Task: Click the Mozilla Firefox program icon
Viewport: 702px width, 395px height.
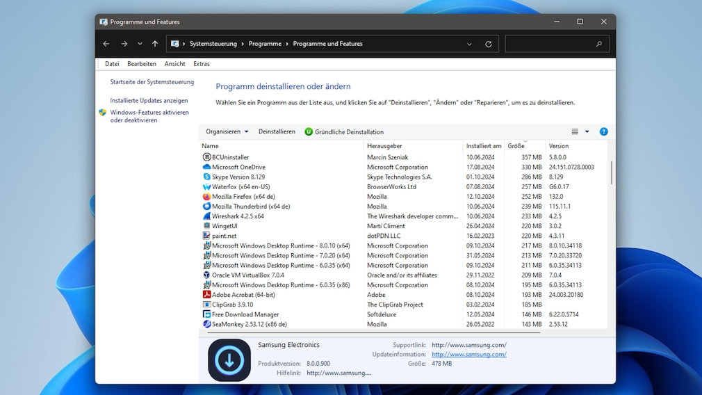Action: [206, 197]
